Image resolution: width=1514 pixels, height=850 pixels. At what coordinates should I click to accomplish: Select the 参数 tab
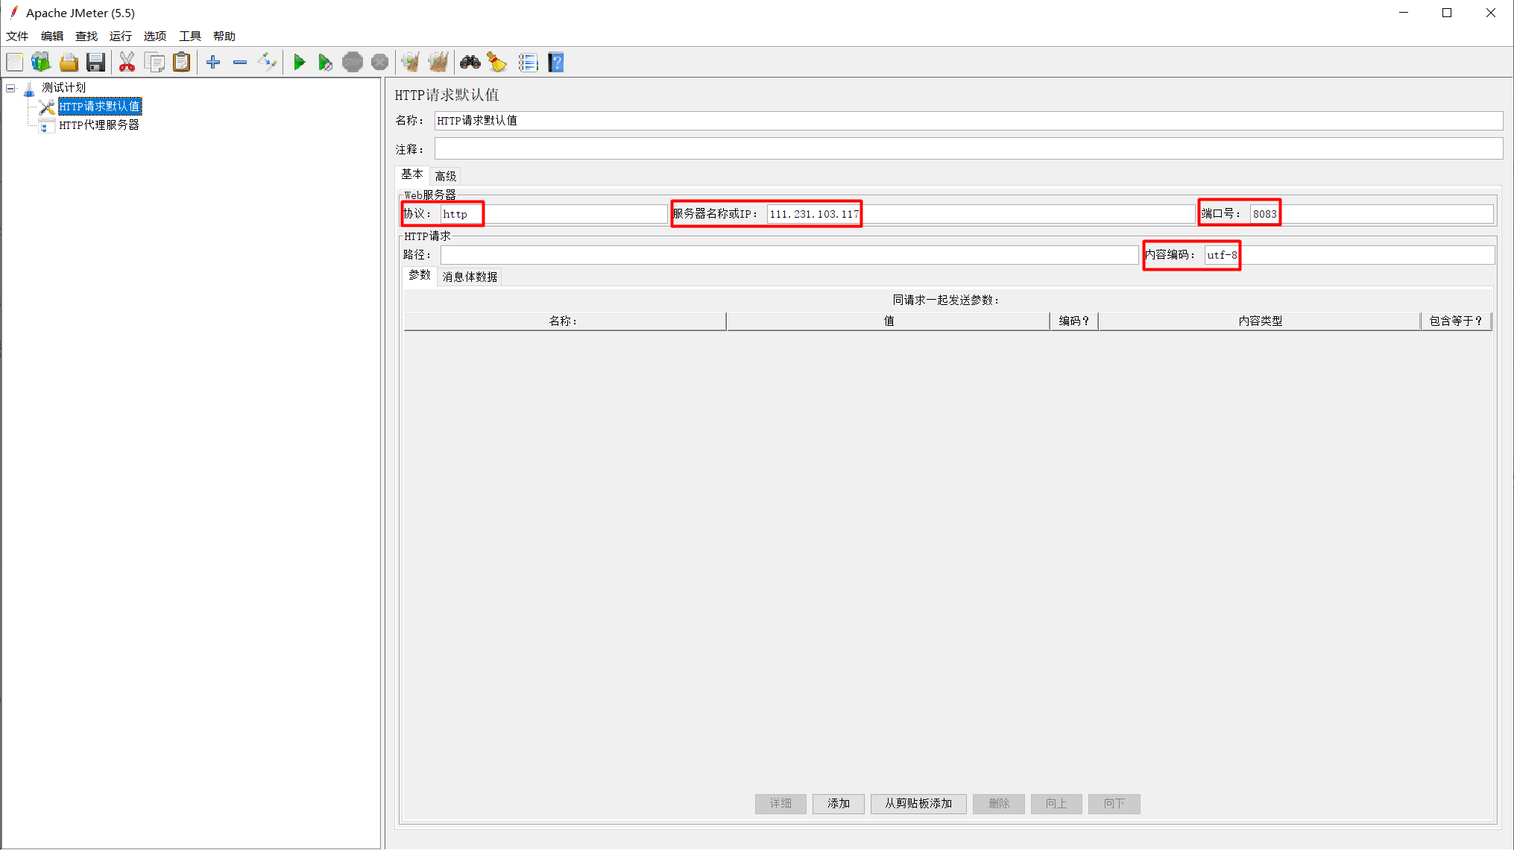click(x=420, y=275)
